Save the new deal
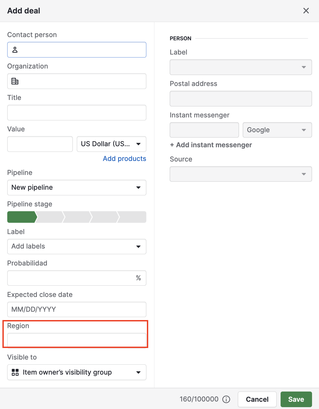Screen dimensions: 319x409 296,399
